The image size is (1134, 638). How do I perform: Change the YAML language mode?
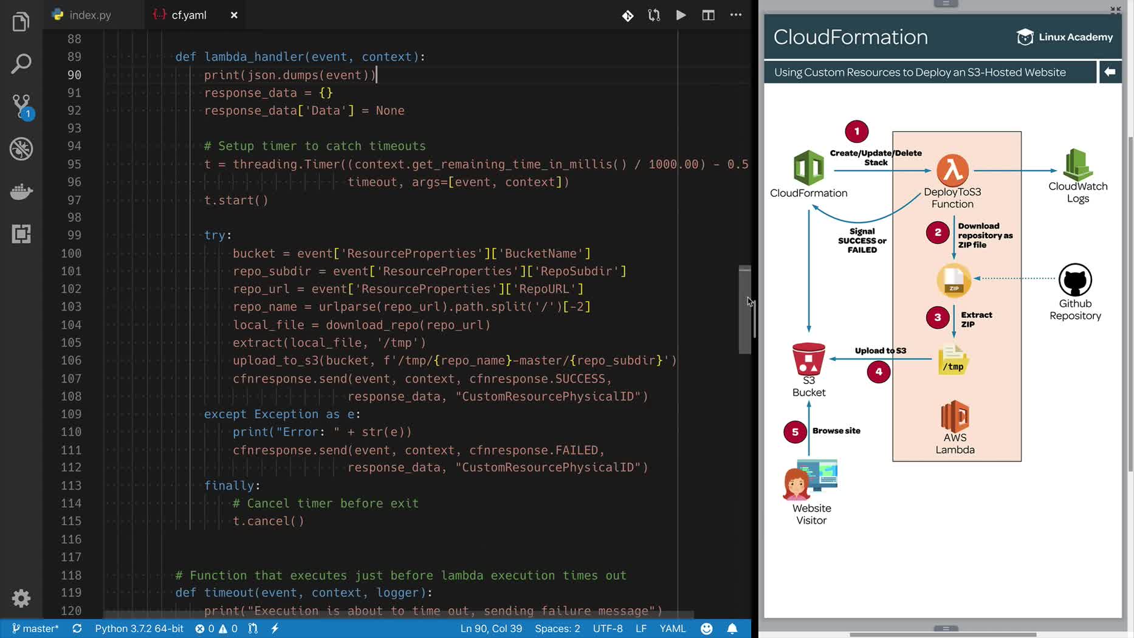672,628
